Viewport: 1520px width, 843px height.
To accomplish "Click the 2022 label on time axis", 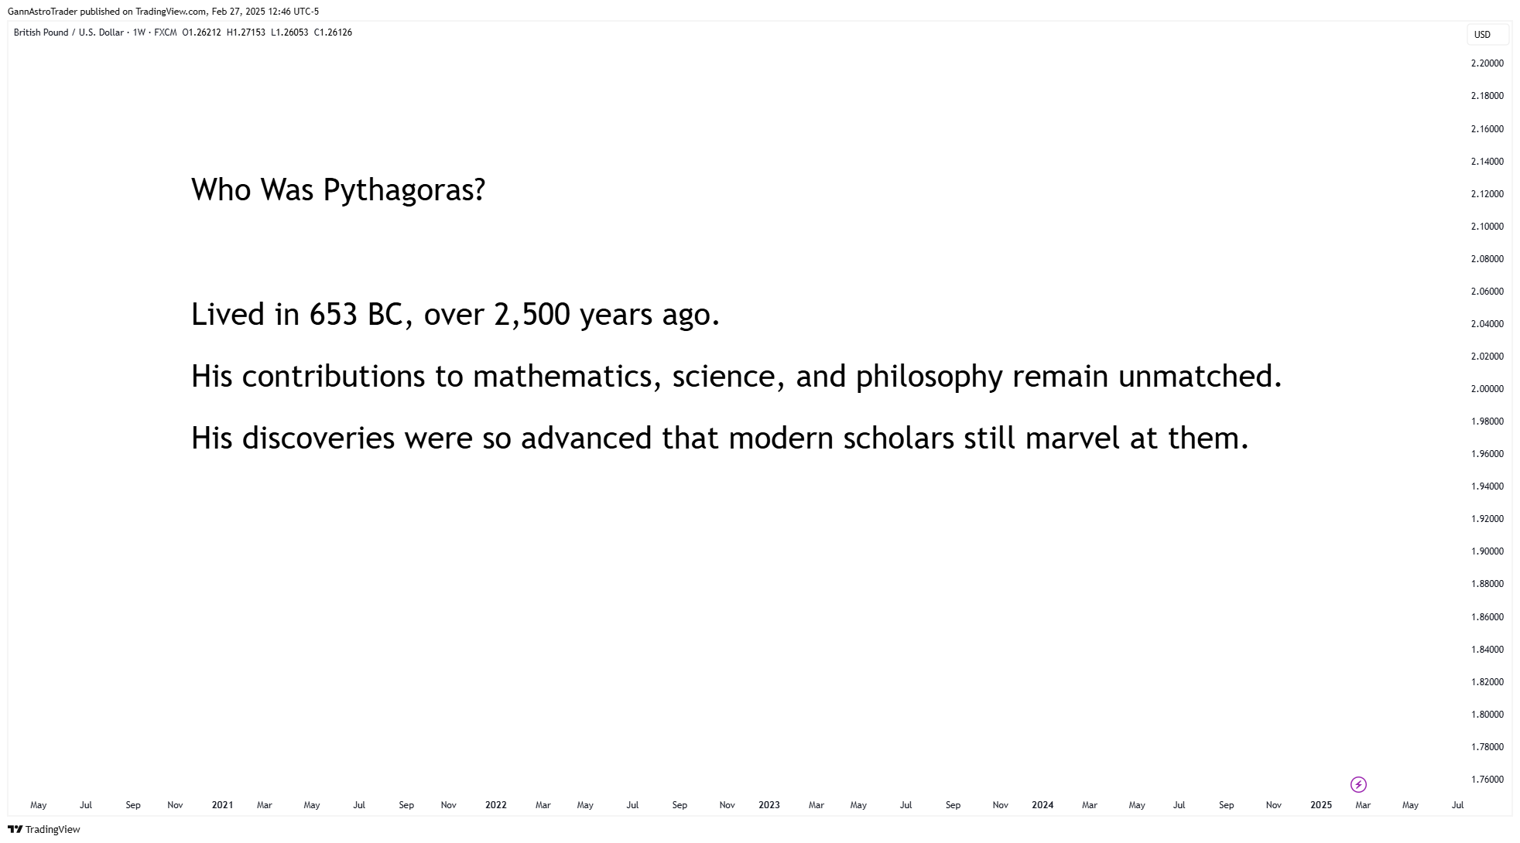I will [495, 805].
